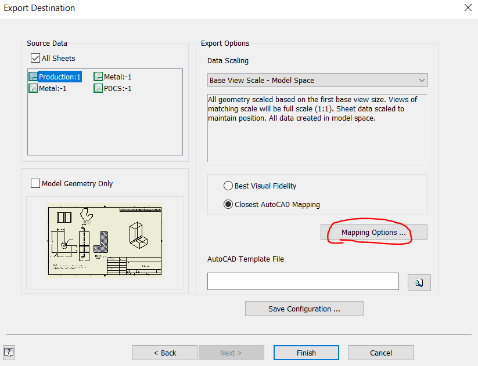Cancel the Export Destination dialog
This screenshot has height=366, width=478.
click(380, 353)
